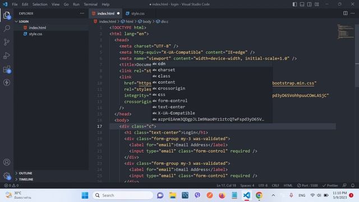Screen dimensions: 359x202
Task: Select style.css in Explorer tree
Action: click(52, 34)
